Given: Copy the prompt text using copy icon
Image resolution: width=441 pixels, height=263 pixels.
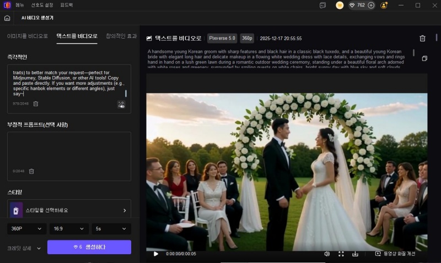Looking at the screenshot, I should pos(424,58).
